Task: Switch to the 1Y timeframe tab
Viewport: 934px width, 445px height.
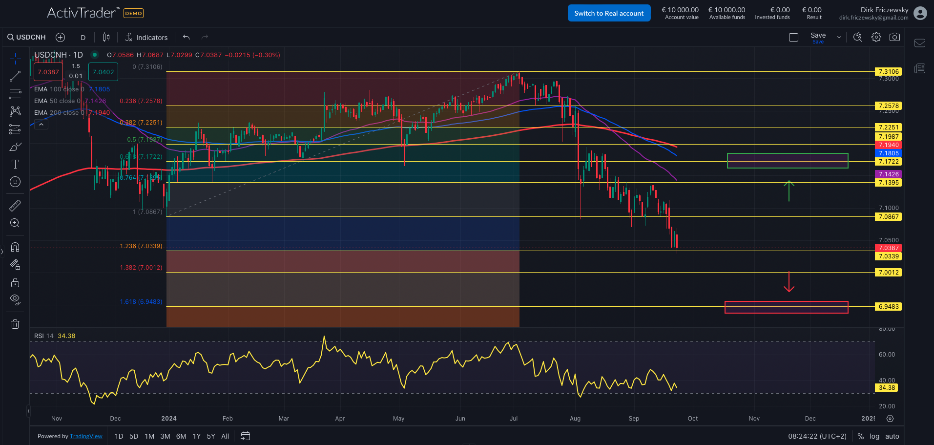Action: [196, 436]
